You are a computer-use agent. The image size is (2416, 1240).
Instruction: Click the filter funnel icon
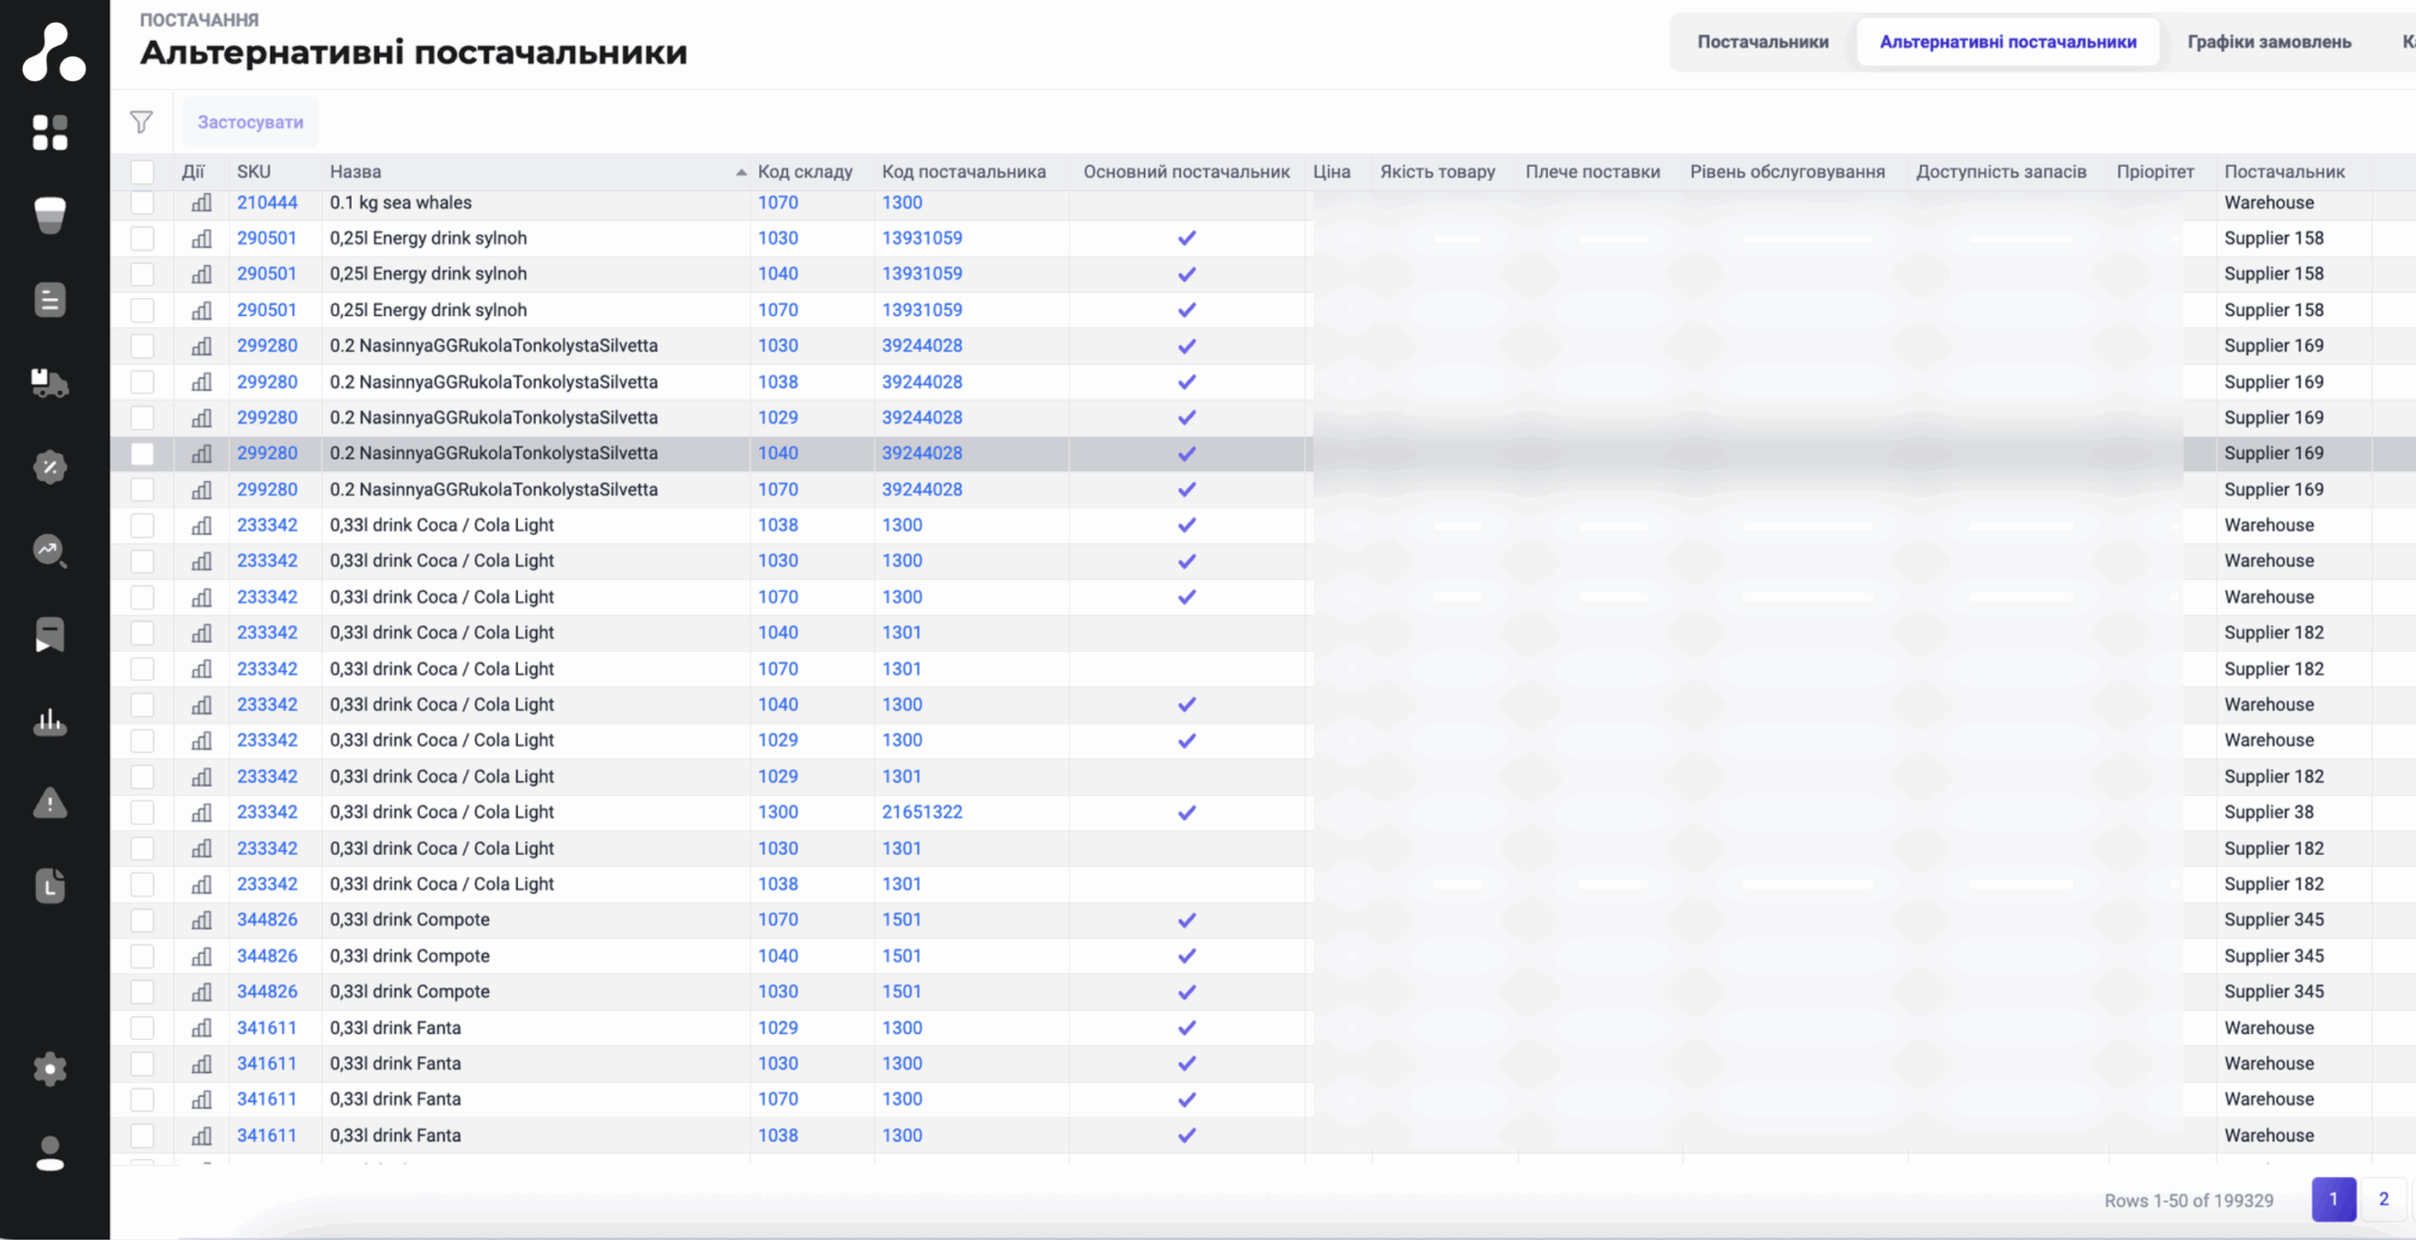tap(142, 122)
